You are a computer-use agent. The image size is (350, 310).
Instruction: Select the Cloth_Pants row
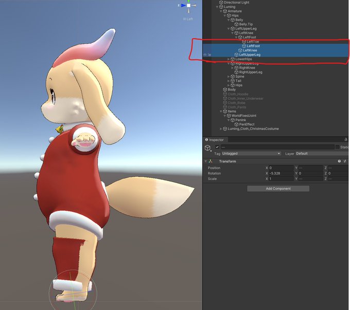tap(275, 107)
